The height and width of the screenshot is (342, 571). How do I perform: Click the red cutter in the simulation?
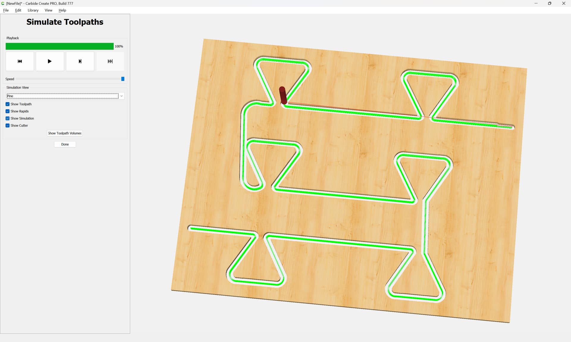pos(283,95)
